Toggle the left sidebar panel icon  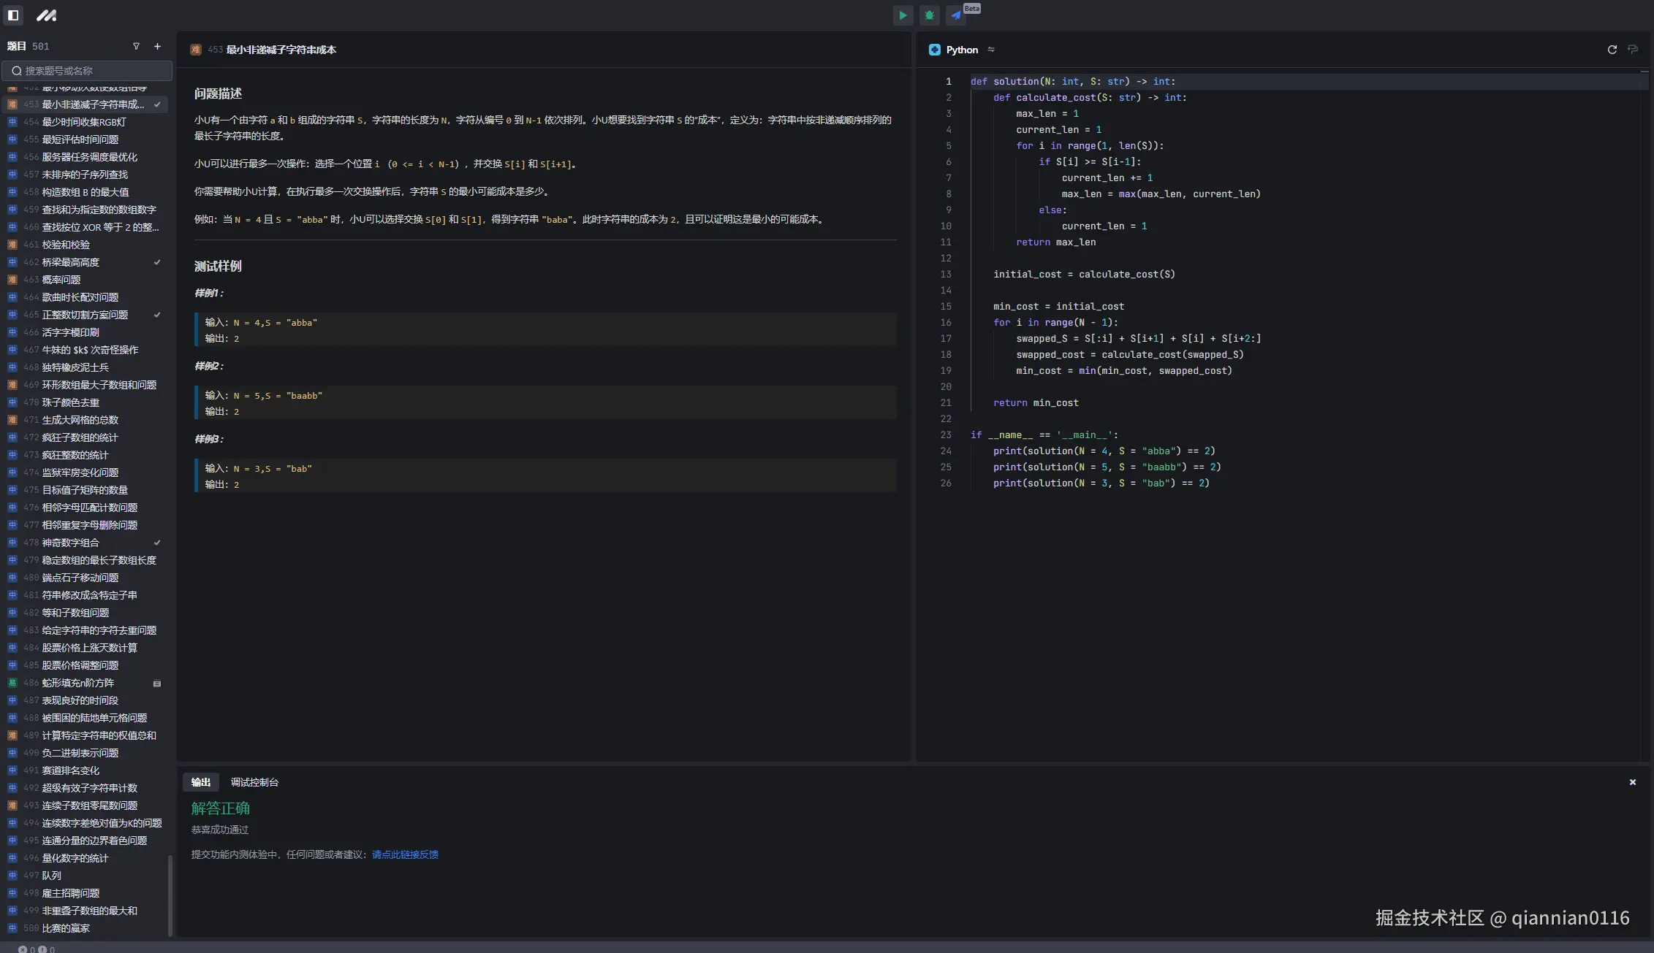13,15
